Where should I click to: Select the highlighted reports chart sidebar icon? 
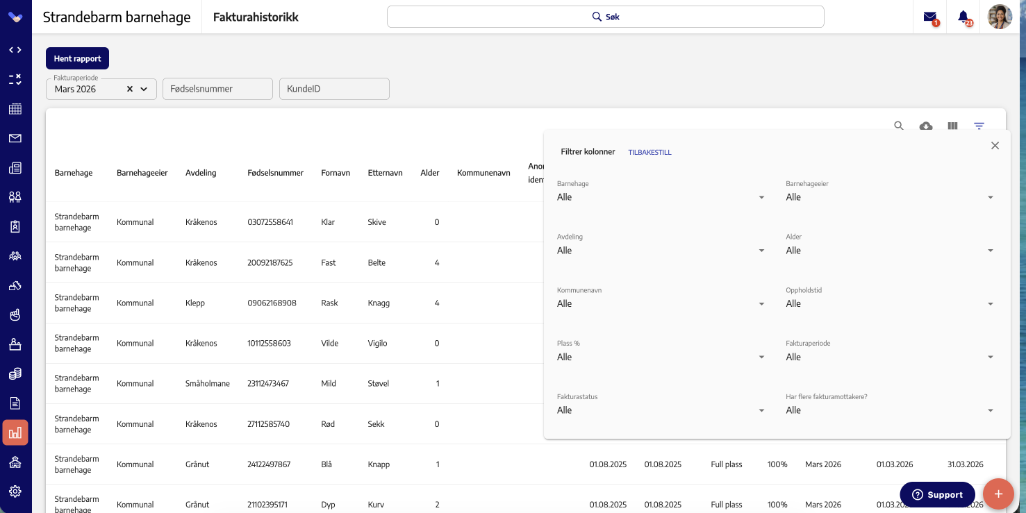click(x=15, y=432)
